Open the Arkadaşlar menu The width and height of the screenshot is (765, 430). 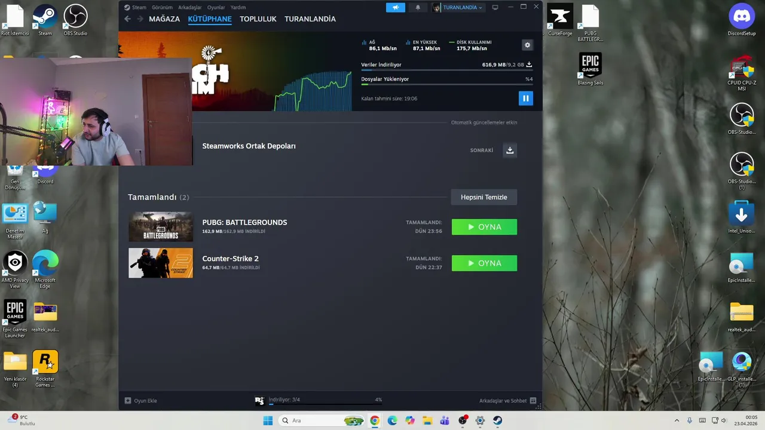coord(189,7)
